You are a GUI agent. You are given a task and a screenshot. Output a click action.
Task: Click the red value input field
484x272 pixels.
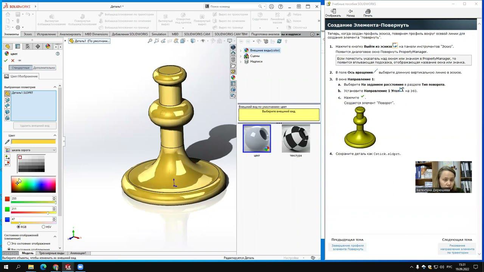pyautogui.click(x=31, y=198)
